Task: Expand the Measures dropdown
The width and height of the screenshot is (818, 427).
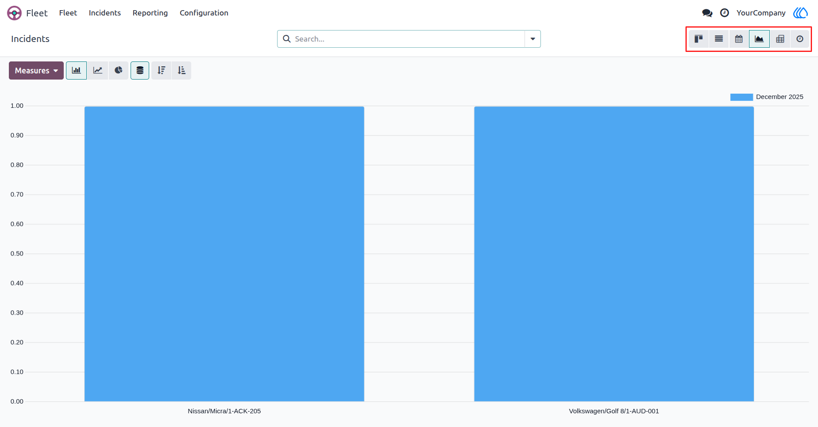Action: pyautogui.click(x=36, y=71)
